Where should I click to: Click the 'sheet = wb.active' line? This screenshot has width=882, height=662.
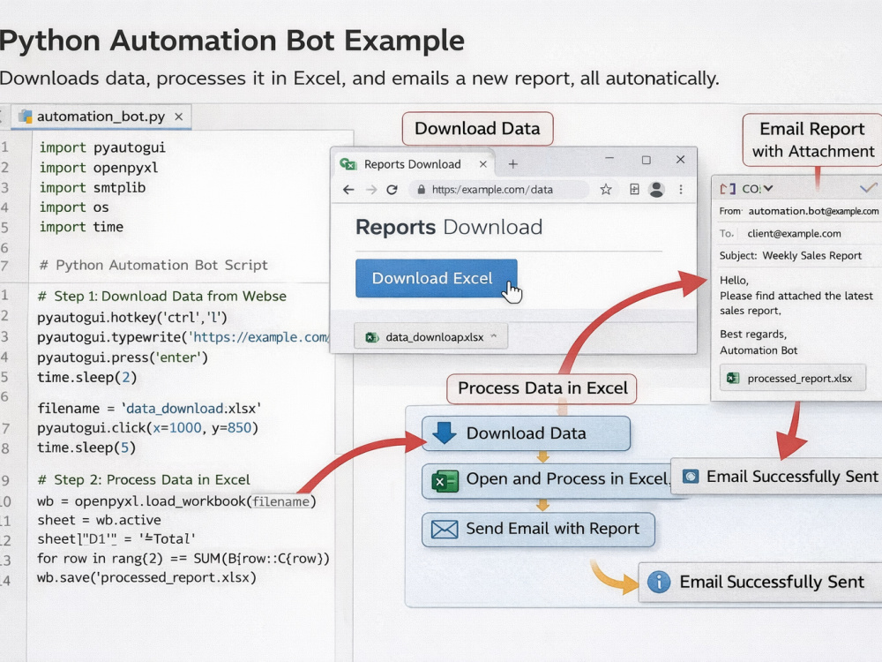click(x=99, y=520)
